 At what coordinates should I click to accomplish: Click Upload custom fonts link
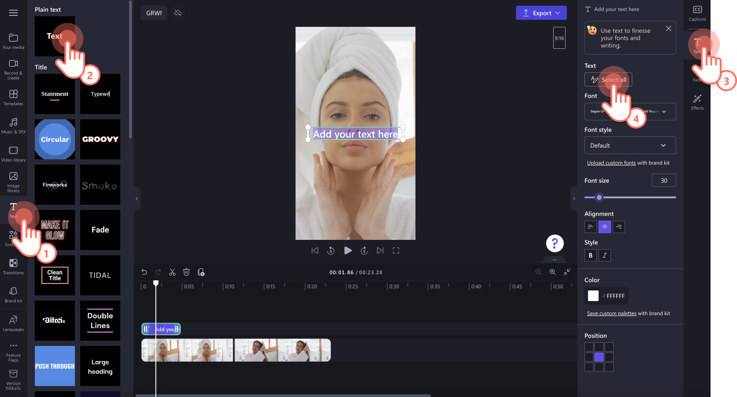pyautogui.click(x=611, y=163)
